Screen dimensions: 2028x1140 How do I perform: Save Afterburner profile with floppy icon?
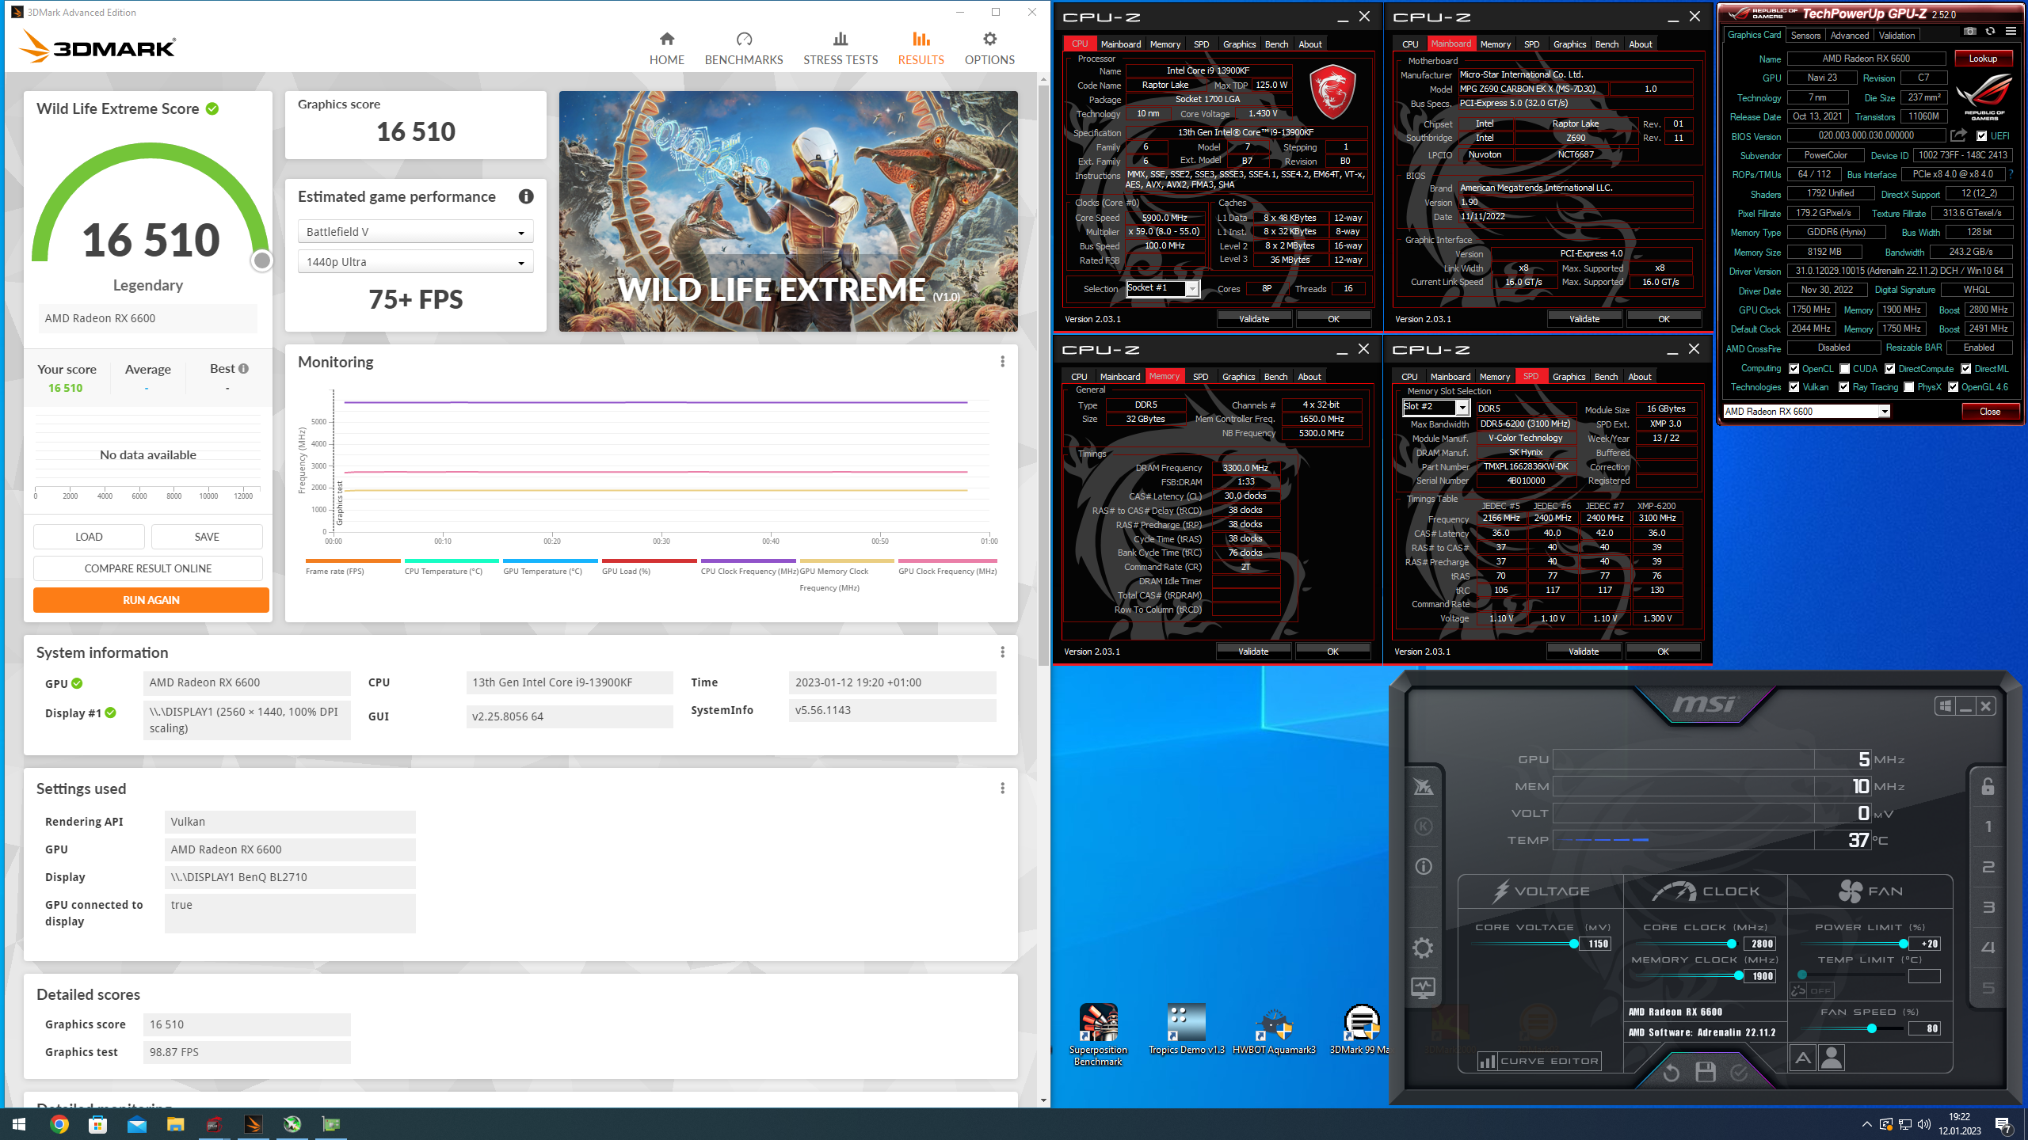[1706, 1073]
